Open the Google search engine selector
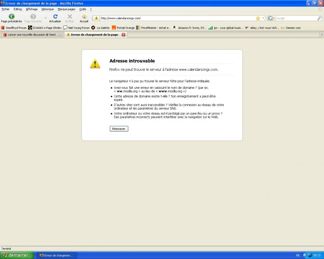 coord(271,18)
